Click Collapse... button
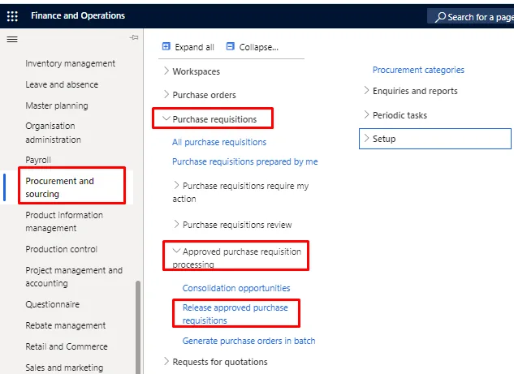 [x=253, y=47]
